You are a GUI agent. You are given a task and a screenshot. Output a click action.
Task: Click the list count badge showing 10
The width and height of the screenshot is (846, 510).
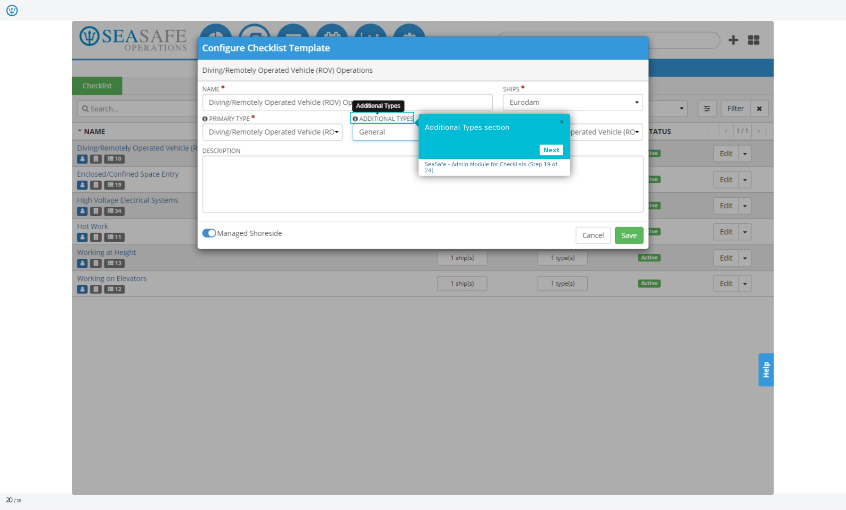(114, 159)
